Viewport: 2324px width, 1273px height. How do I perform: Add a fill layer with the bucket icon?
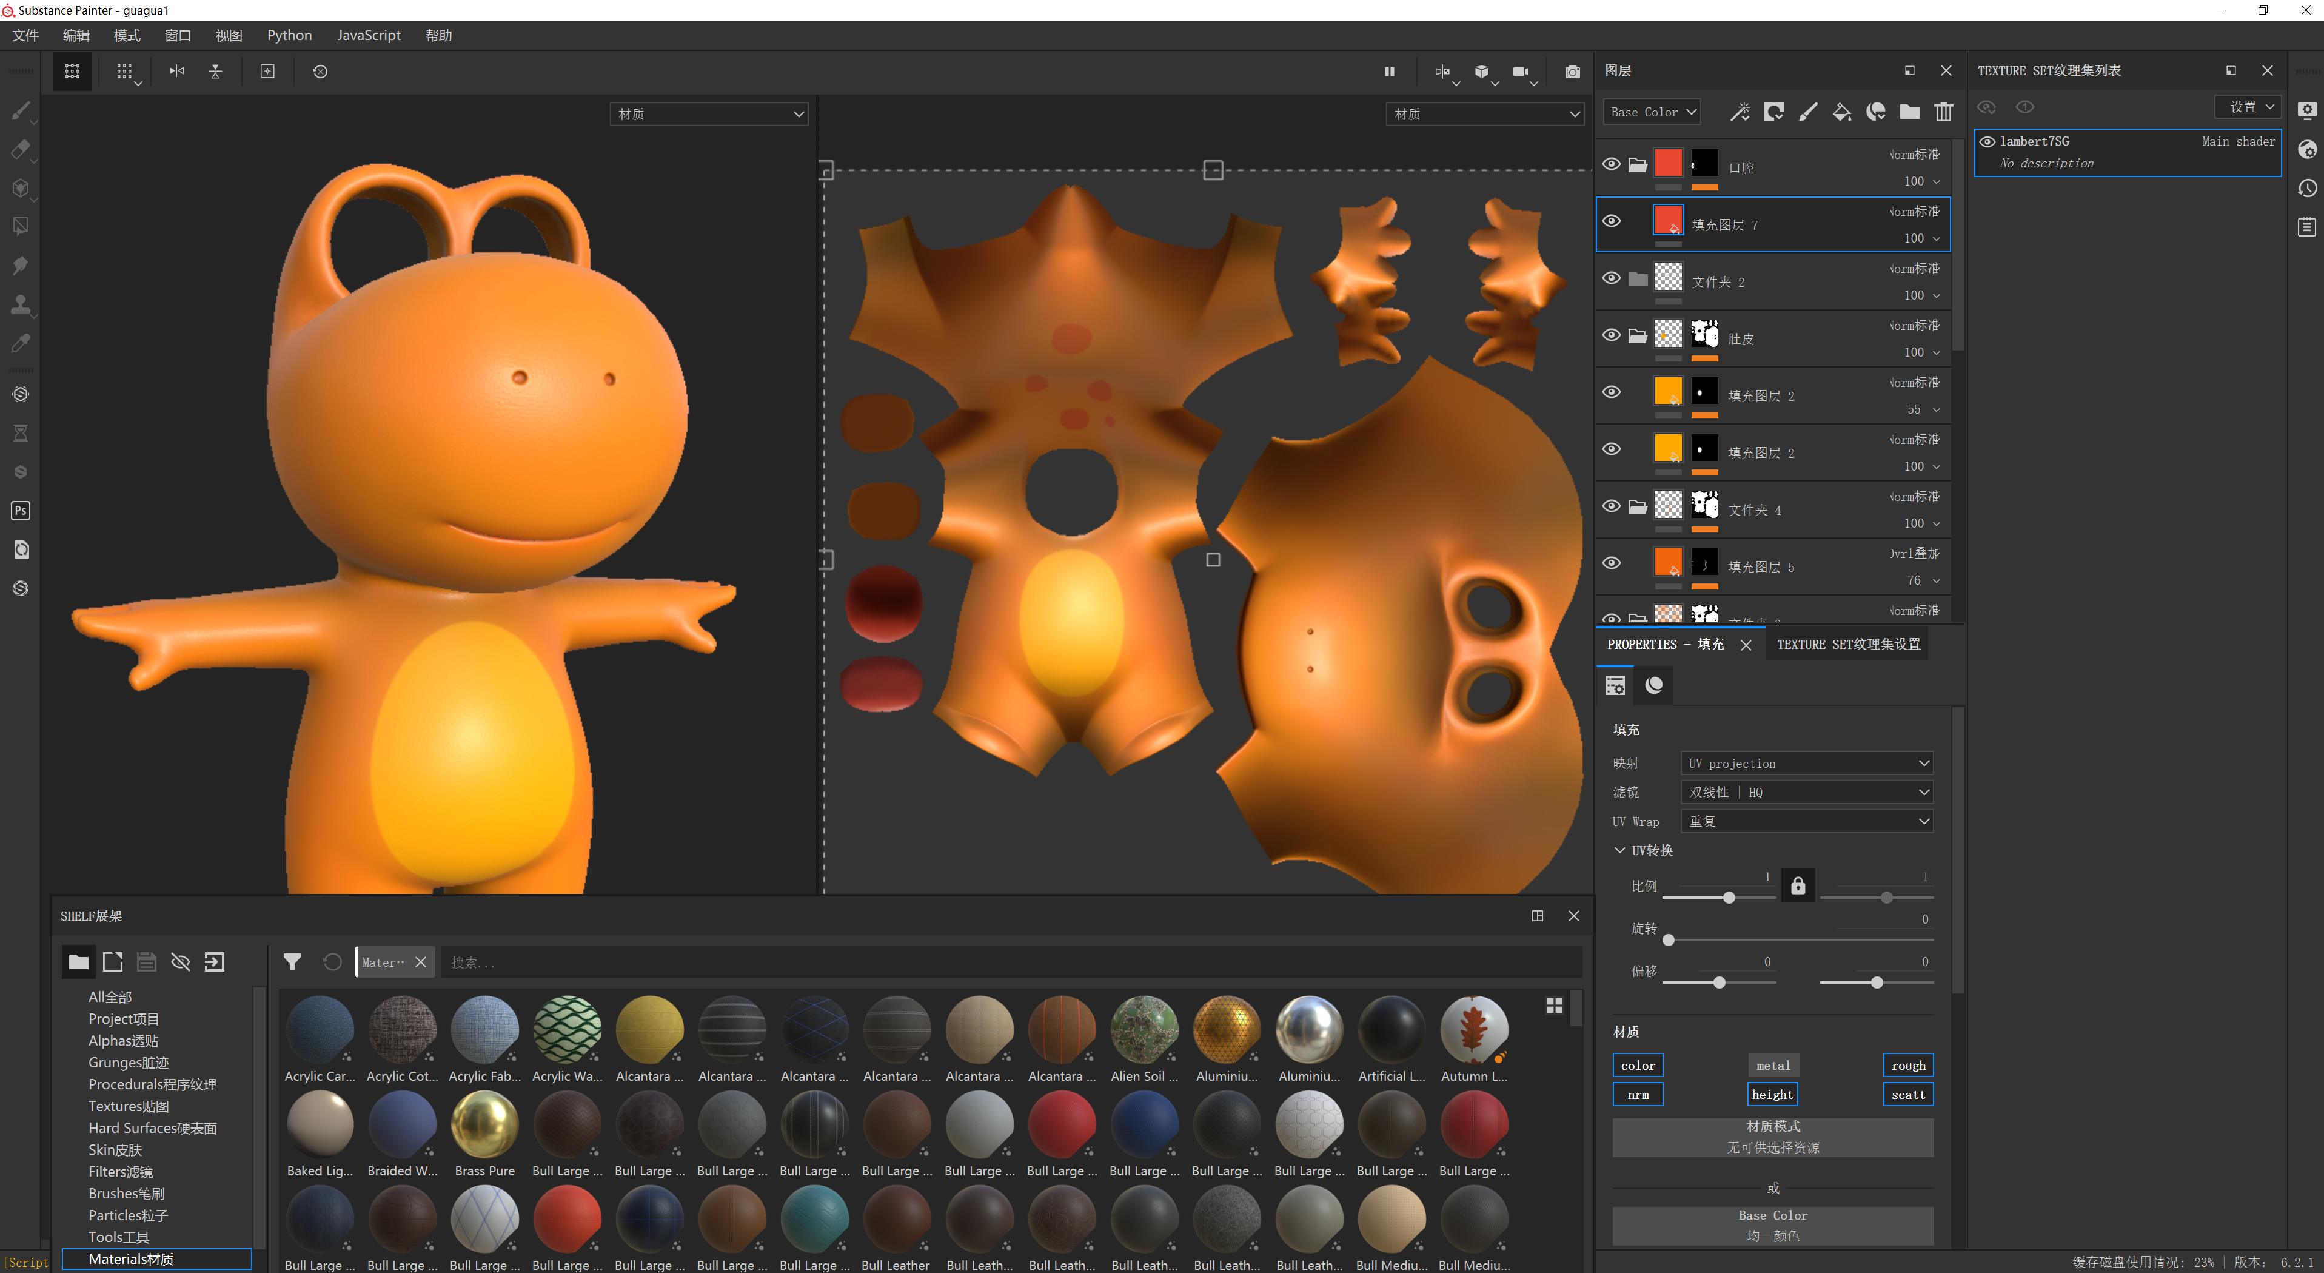[x=1841, y=112]
